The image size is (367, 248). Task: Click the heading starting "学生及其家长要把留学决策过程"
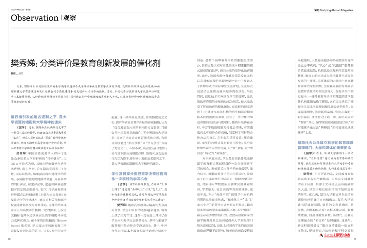tap(139, 176)
